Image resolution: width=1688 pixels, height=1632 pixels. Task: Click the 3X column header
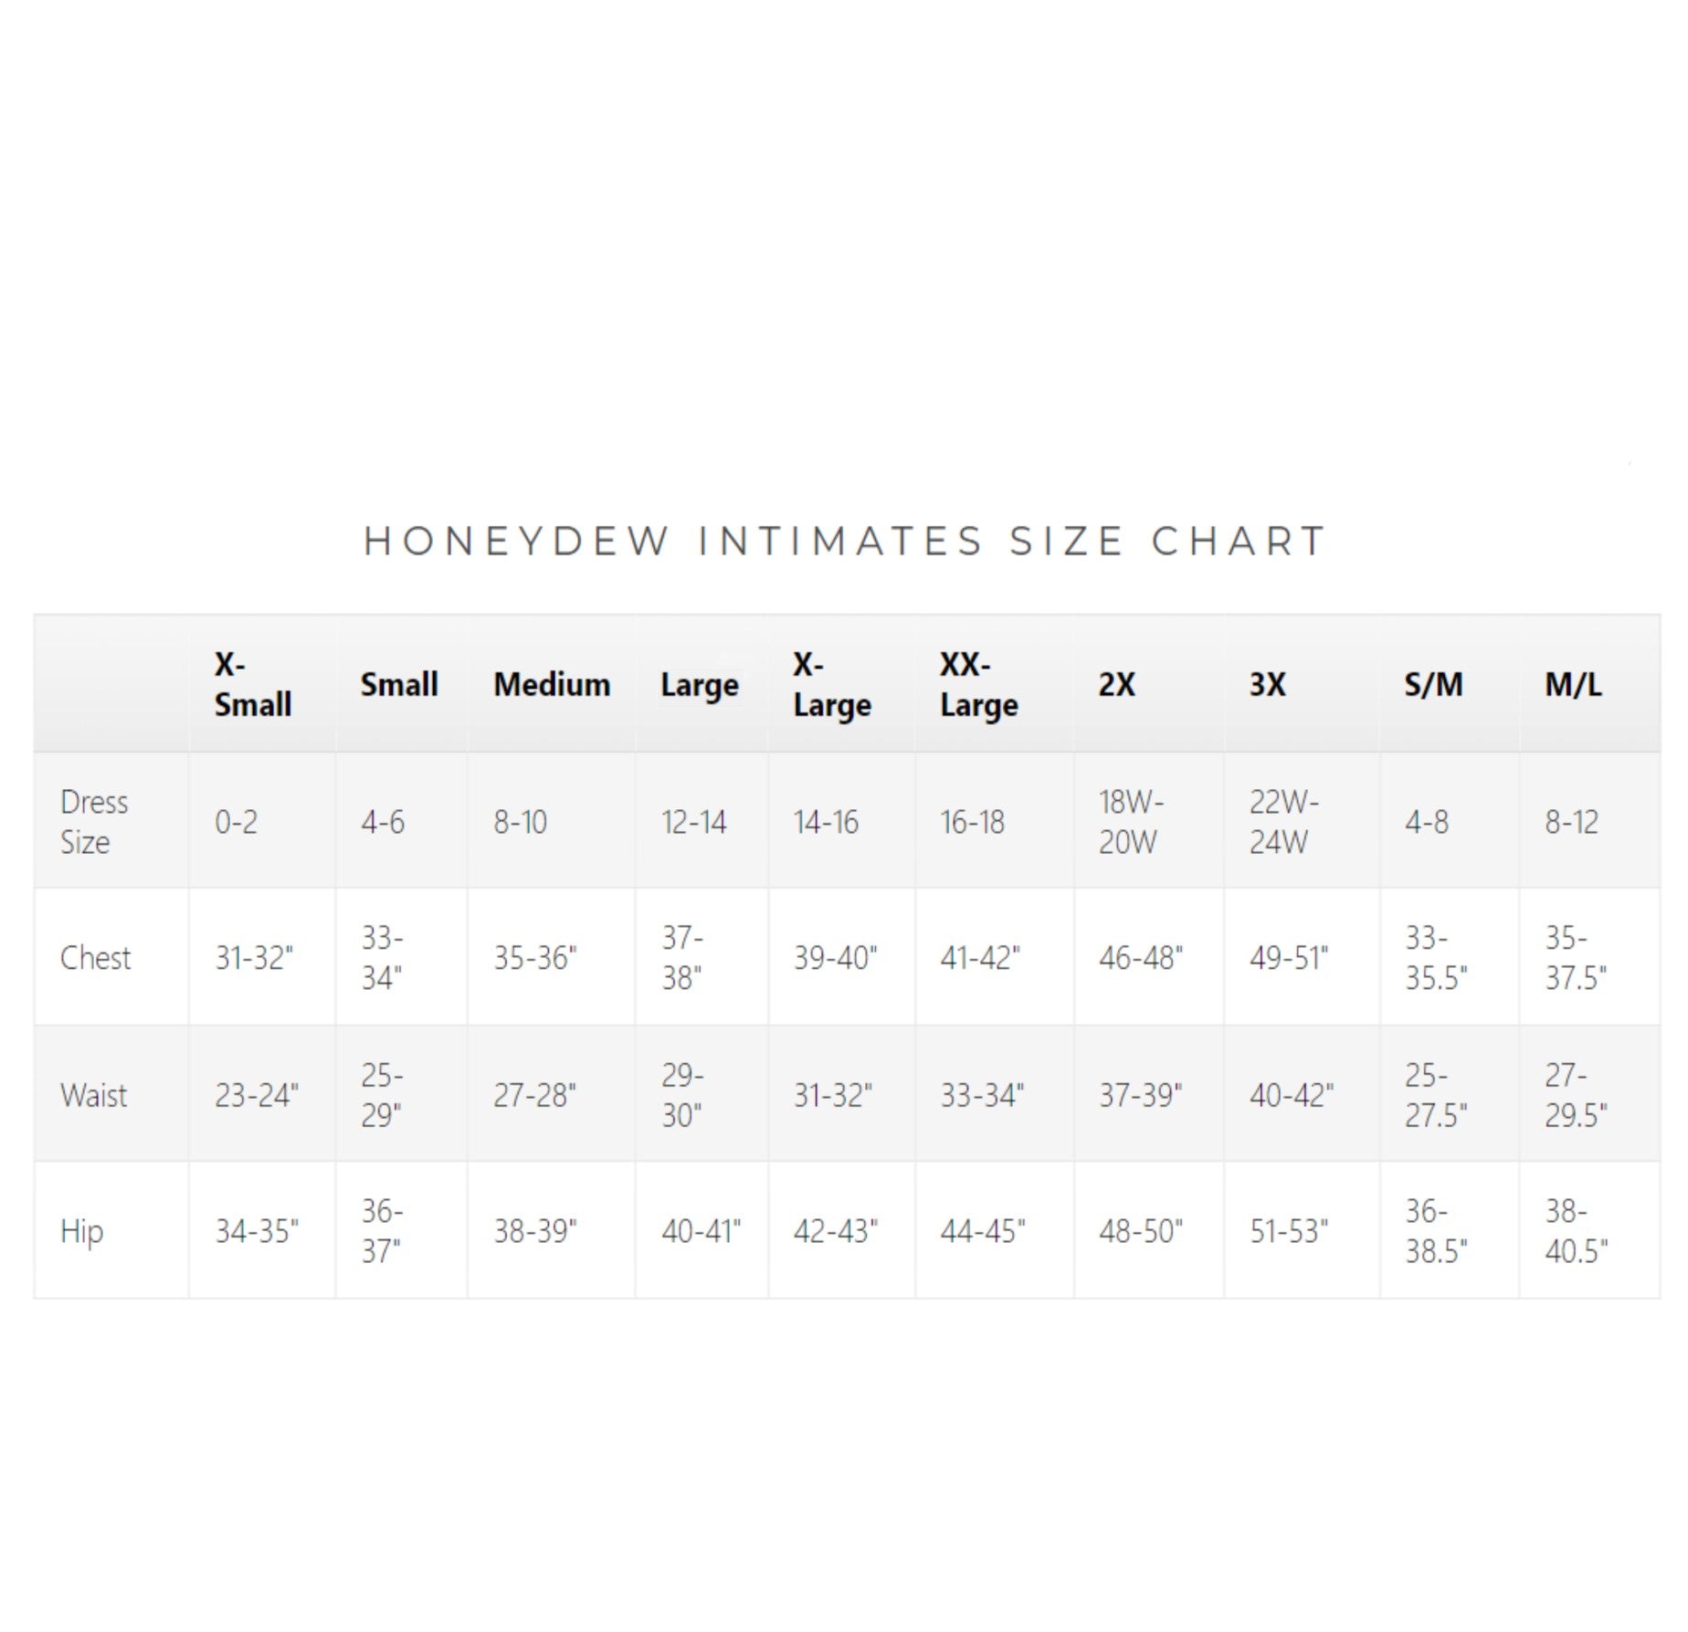(1267, 684)
